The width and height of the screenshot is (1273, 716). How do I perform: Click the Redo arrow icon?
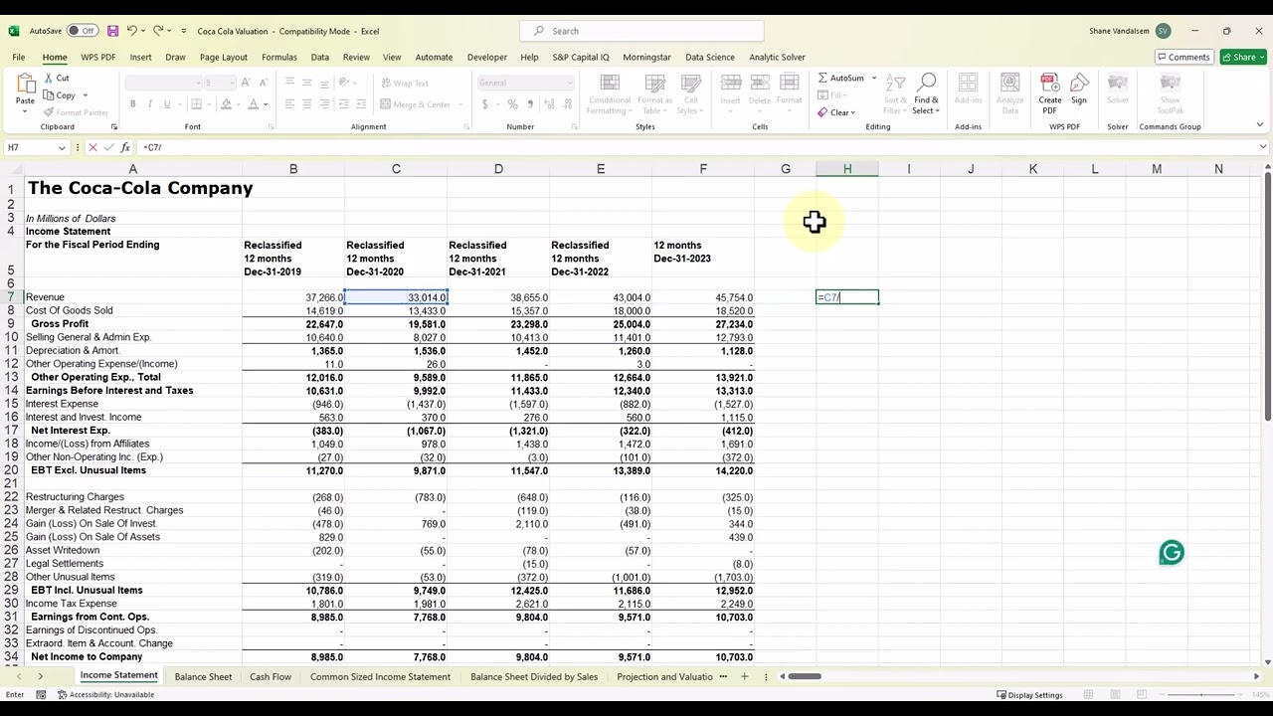point(158,31)
